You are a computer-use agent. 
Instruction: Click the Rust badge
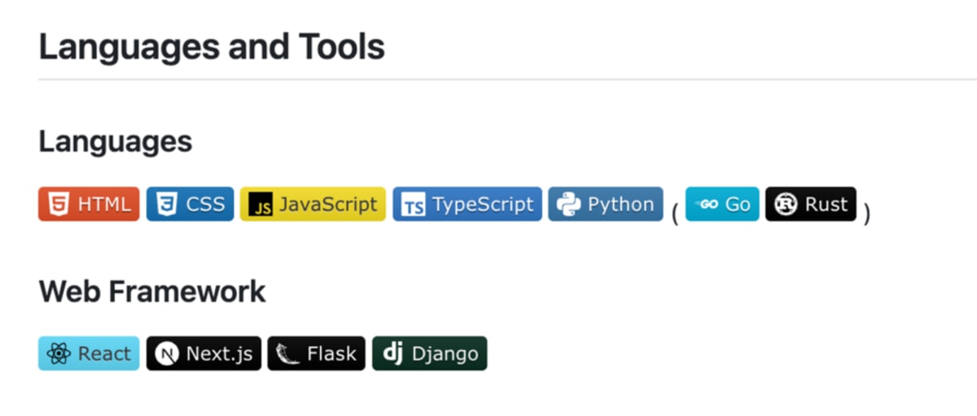811,204
